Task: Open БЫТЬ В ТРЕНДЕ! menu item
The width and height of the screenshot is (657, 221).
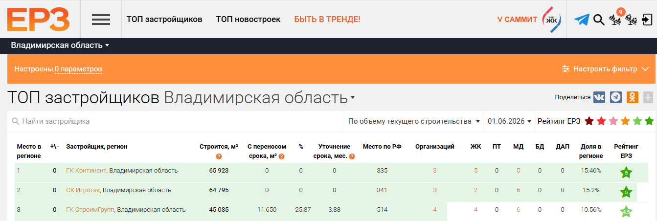Action: point(327,20)
